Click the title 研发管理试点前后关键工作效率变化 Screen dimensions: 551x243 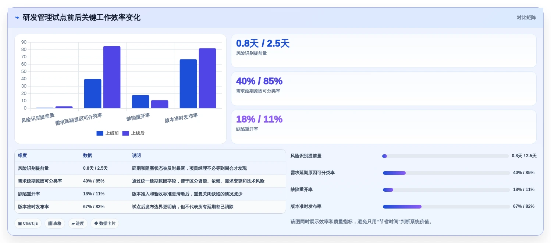82,18
